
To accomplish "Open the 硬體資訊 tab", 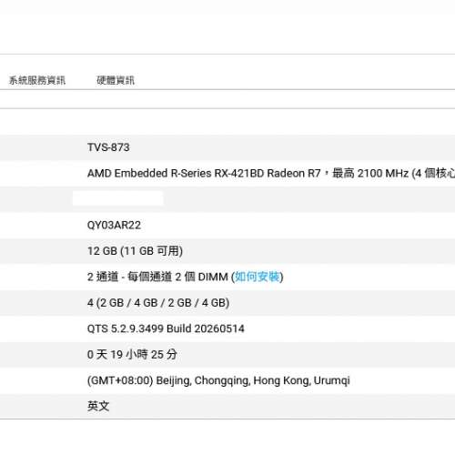I will [116, 80].
